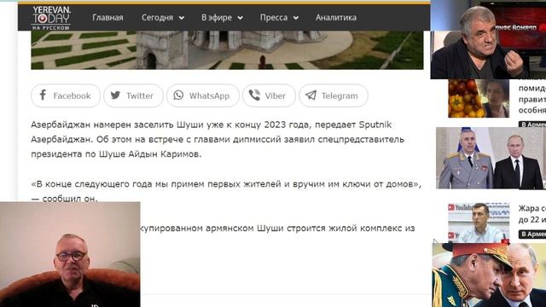The width and height of the screenshot is (546, 307).
Task: Click the text '— сообщил он.'
Action: pos(65,199)
